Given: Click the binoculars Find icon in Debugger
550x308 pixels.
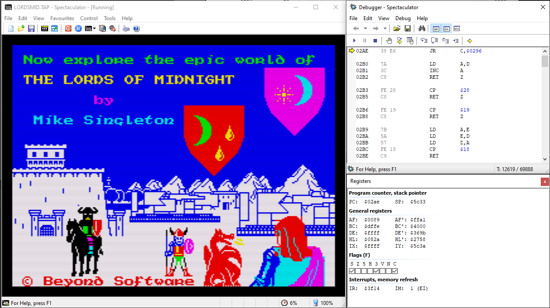Looking at the screenshot, I should tap(422, 28).
